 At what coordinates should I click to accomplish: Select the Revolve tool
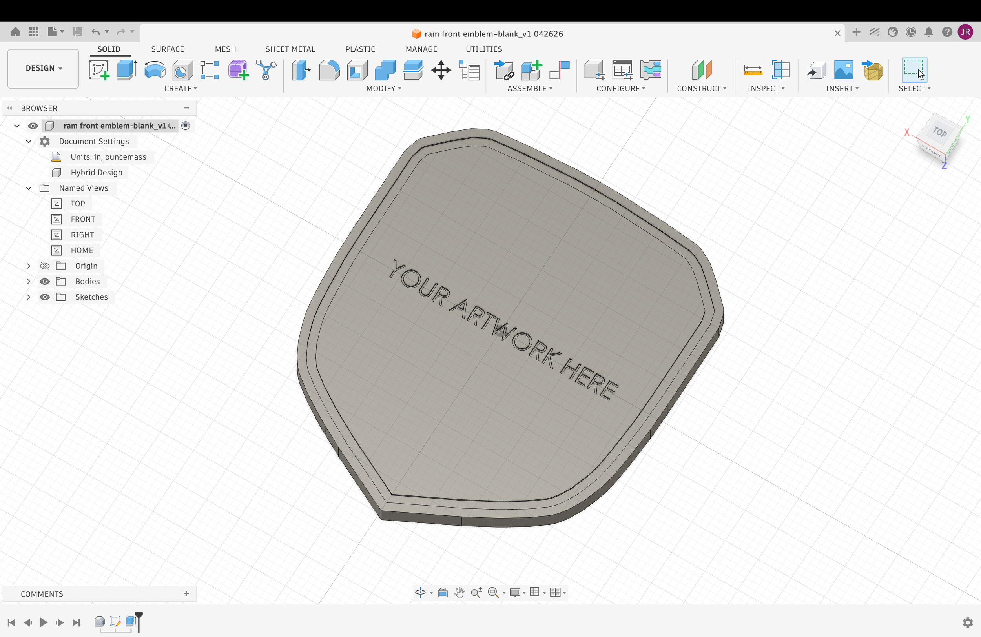155,70
